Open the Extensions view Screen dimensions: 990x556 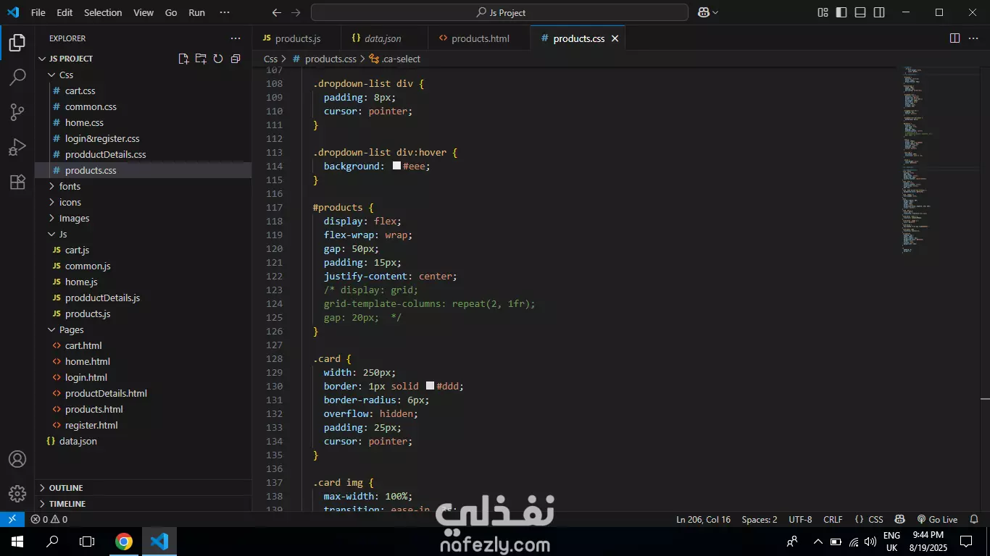(17, 182)
